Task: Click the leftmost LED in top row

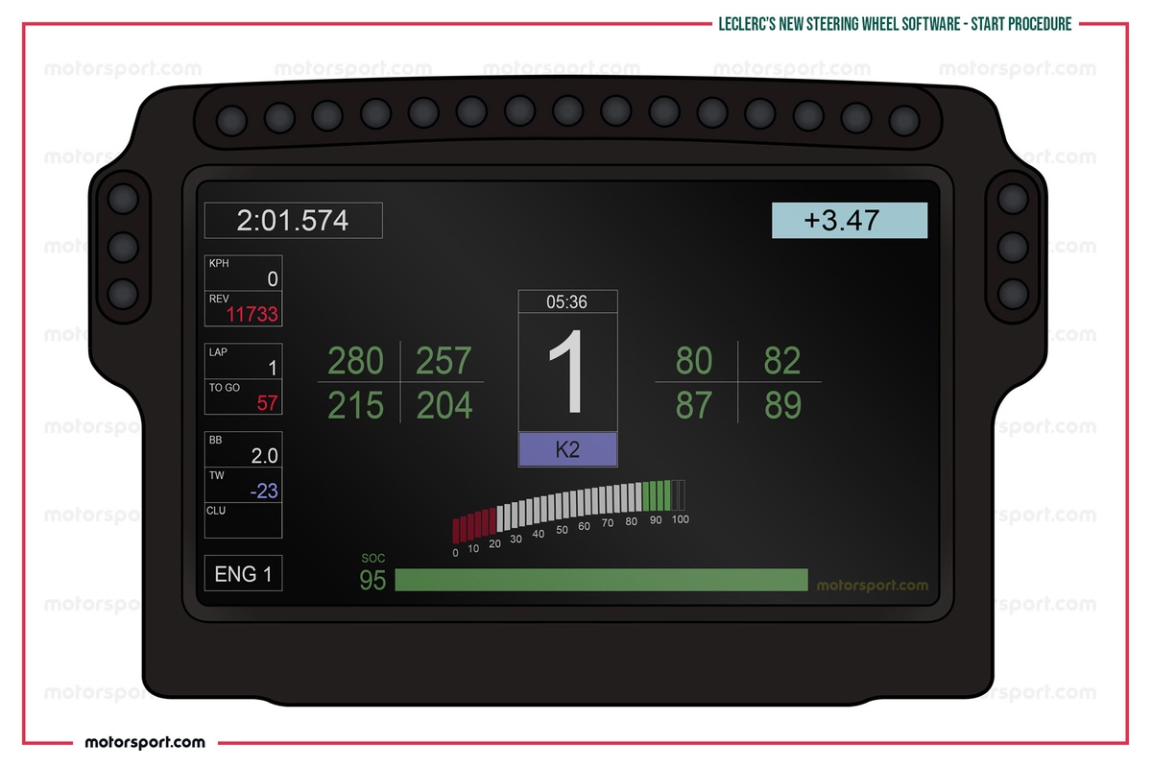Action: pos(231,119)
